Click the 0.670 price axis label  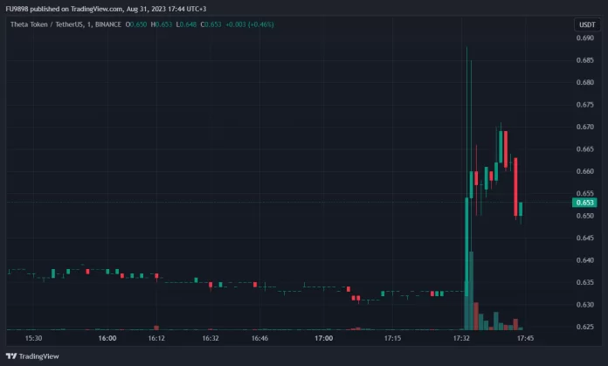click(584, 128)
